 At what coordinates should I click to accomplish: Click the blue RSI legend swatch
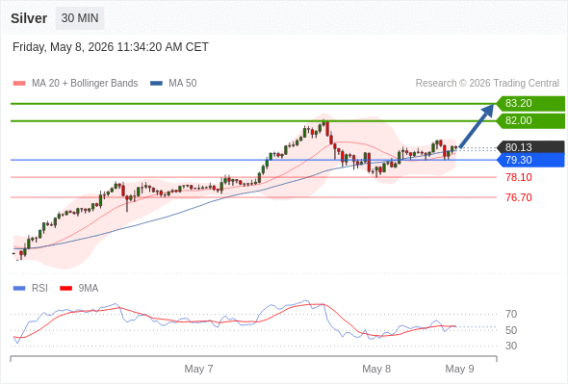(x=19, y=289)
